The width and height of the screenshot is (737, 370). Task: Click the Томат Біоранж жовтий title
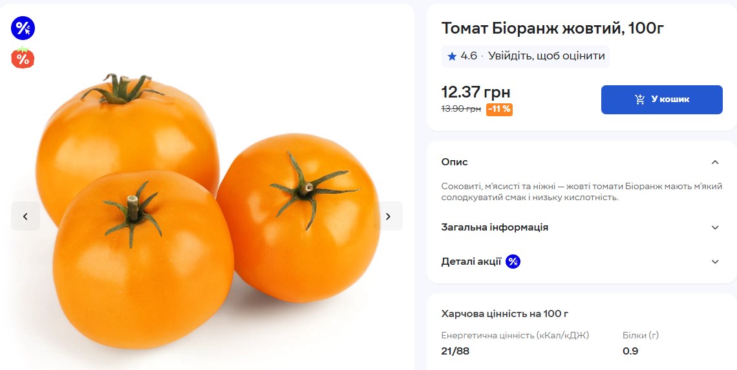[553, 28]
